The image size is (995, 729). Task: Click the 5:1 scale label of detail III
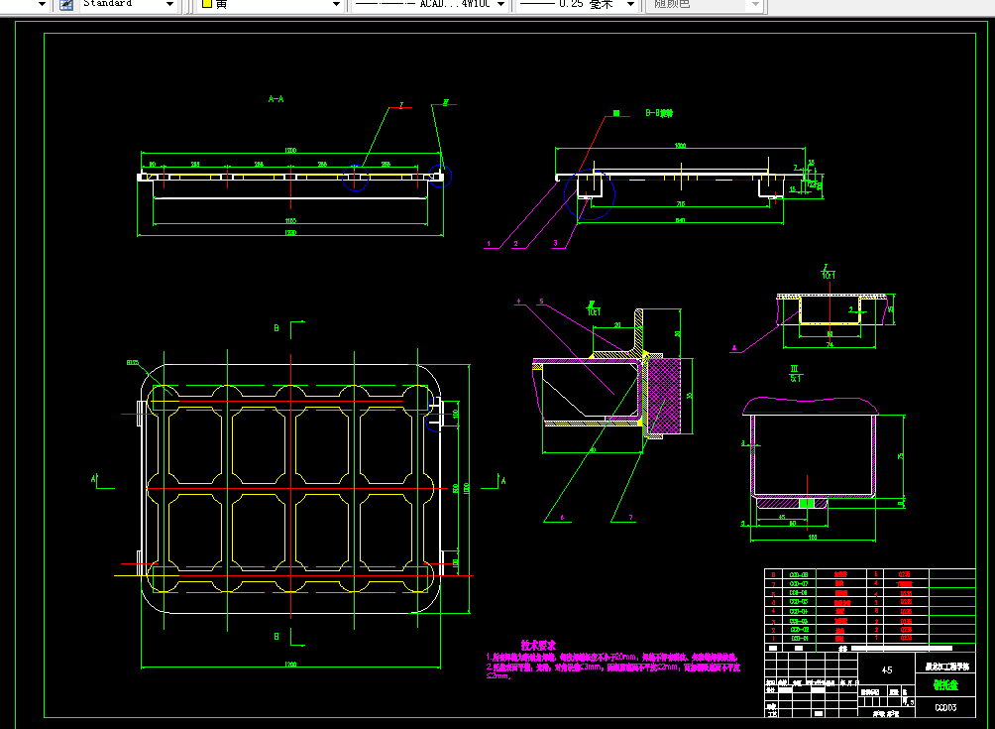795,379
